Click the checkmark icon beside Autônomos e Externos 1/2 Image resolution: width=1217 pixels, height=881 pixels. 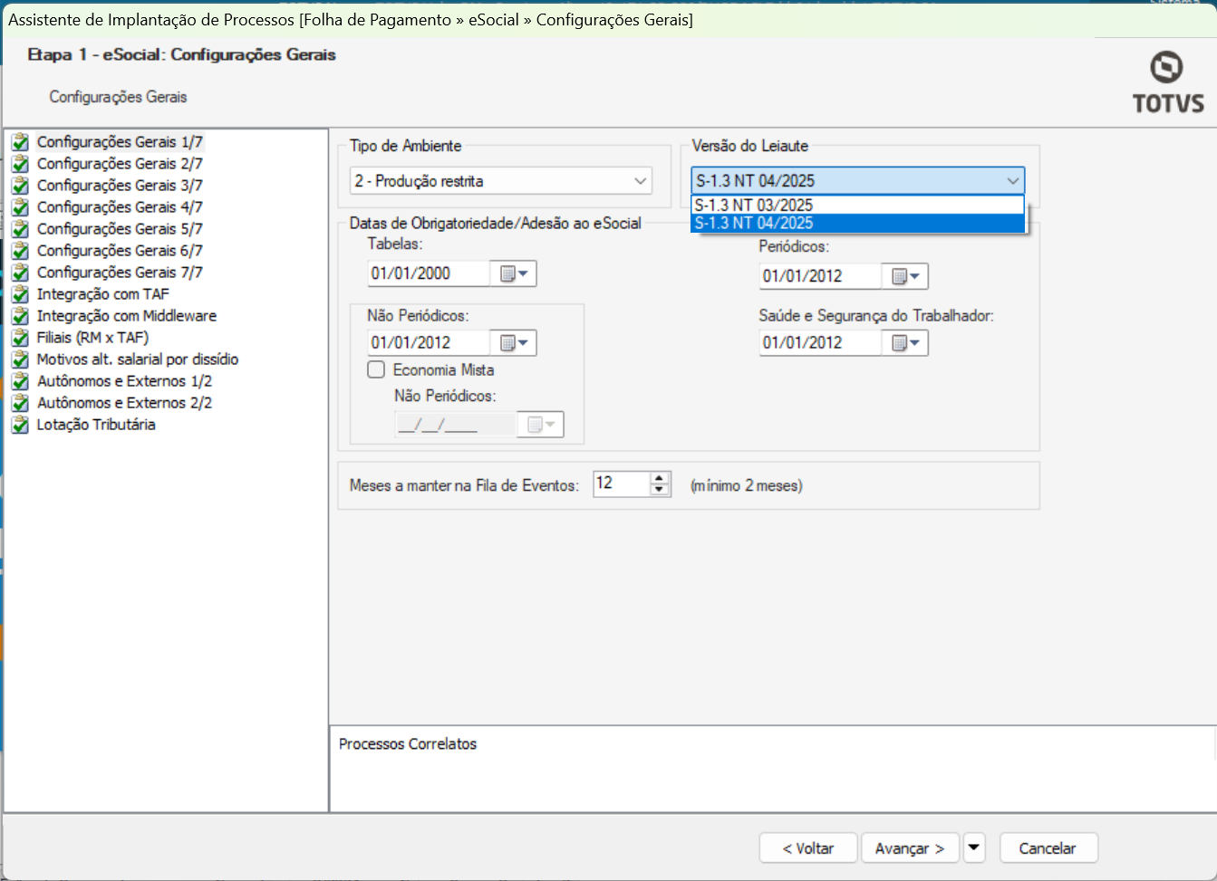[x=20, y=381]
